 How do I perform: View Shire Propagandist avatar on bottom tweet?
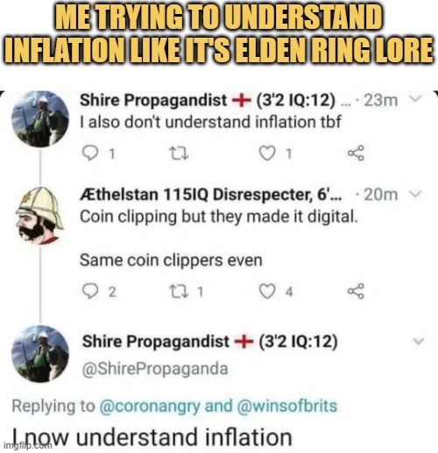(40, 354)
